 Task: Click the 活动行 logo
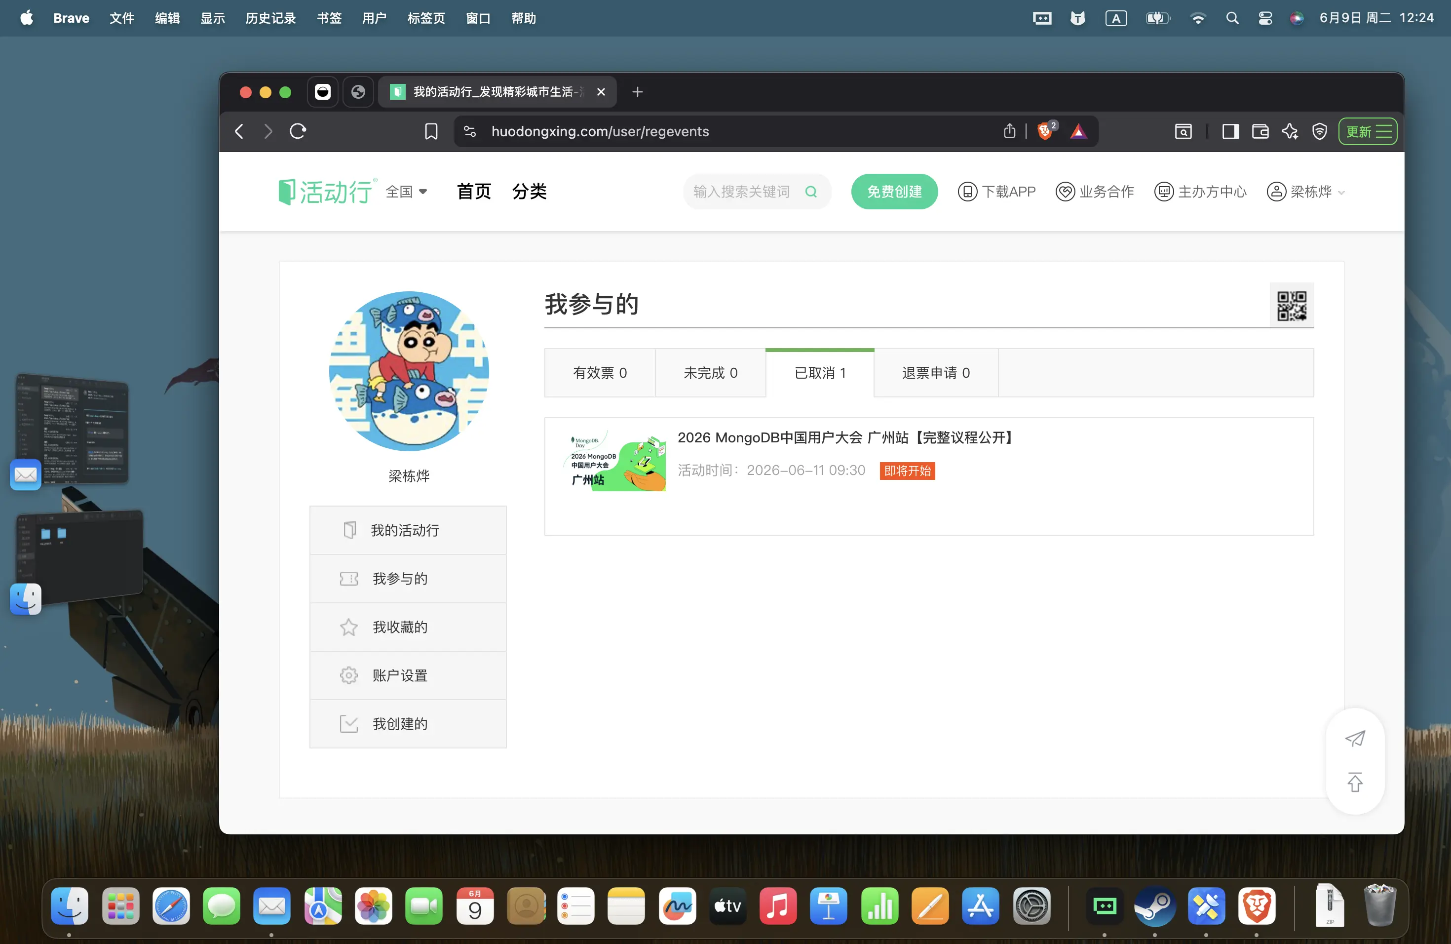pyautogui.click(x=327, y=192)
